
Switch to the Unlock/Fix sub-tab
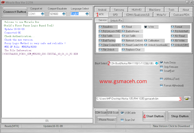(116, 20)
